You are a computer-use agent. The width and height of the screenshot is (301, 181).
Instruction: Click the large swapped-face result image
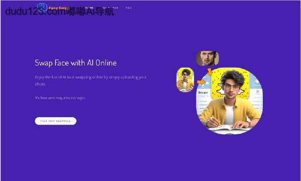pyautogui.click(x=229, y=101)
